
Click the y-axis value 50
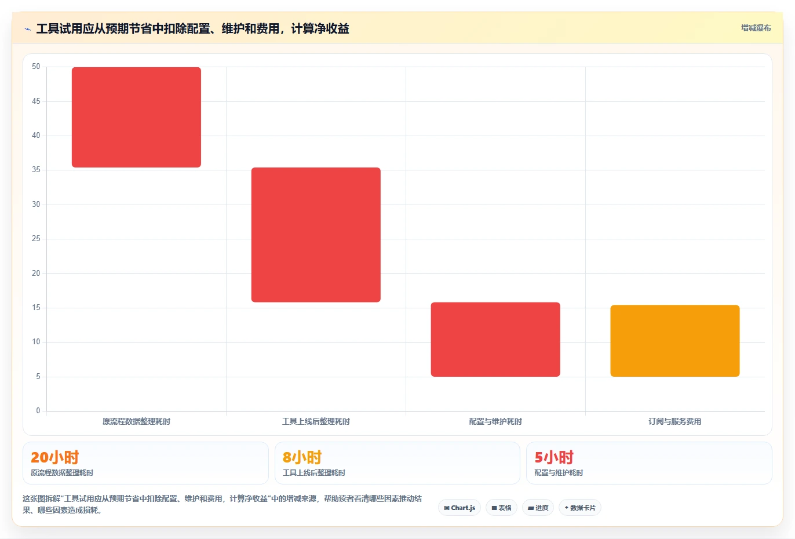point(36,67)
